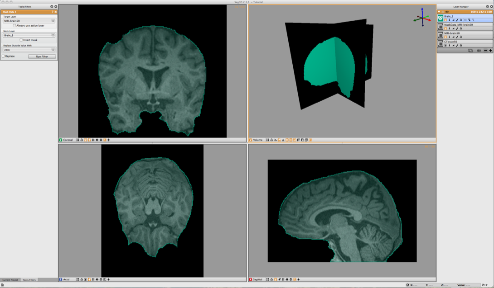Toggle lock icon in Volume viewer toolbar
Viewport: 494px width, 288px height.
point(271,140)
